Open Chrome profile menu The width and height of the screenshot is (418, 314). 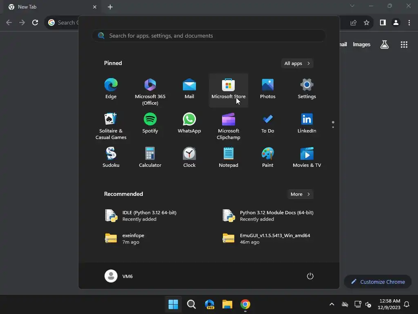(x=396, y=23)
